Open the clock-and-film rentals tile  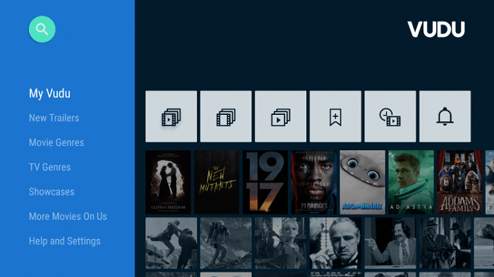390,116
